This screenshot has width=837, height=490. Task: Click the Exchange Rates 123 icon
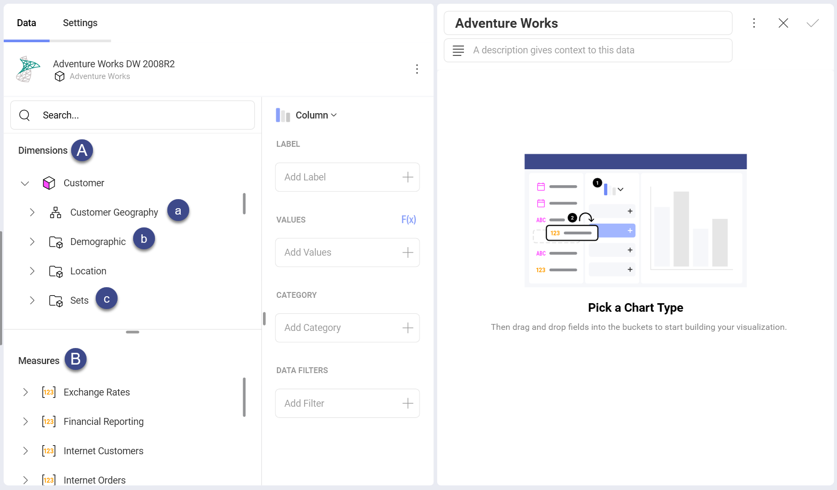[49, 392]
